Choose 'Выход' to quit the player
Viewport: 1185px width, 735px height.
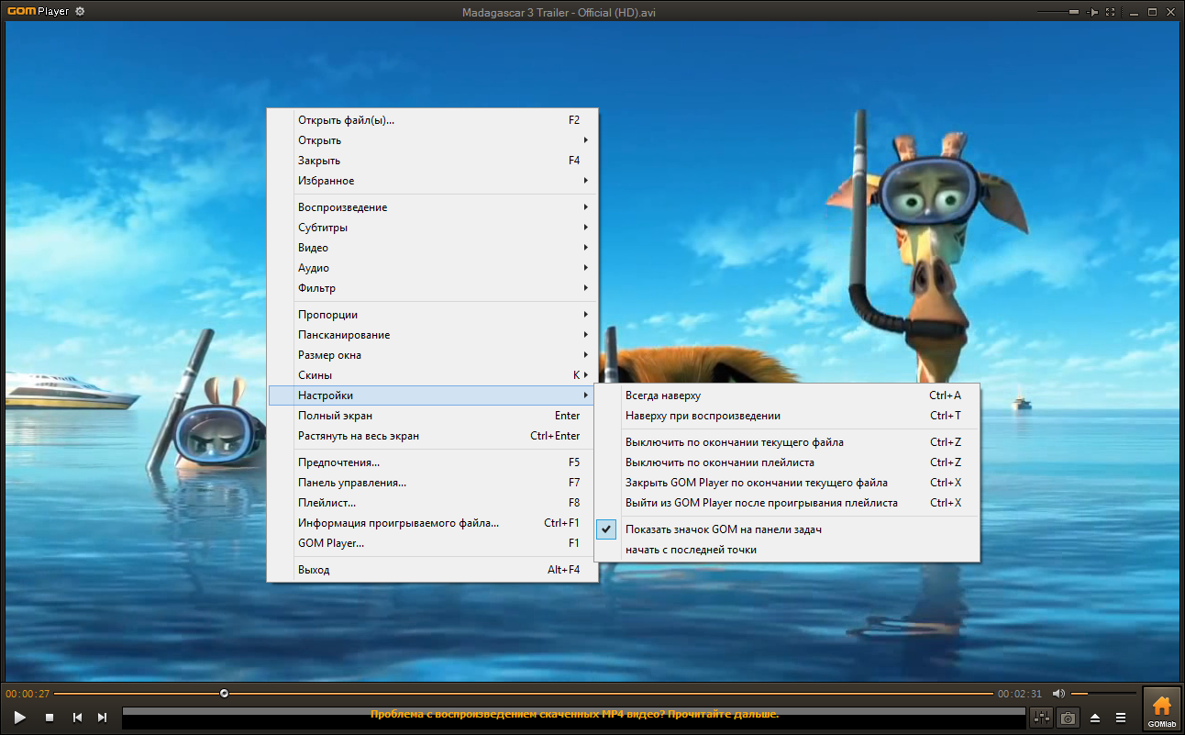pyautogui.click(x=432, y=570)
